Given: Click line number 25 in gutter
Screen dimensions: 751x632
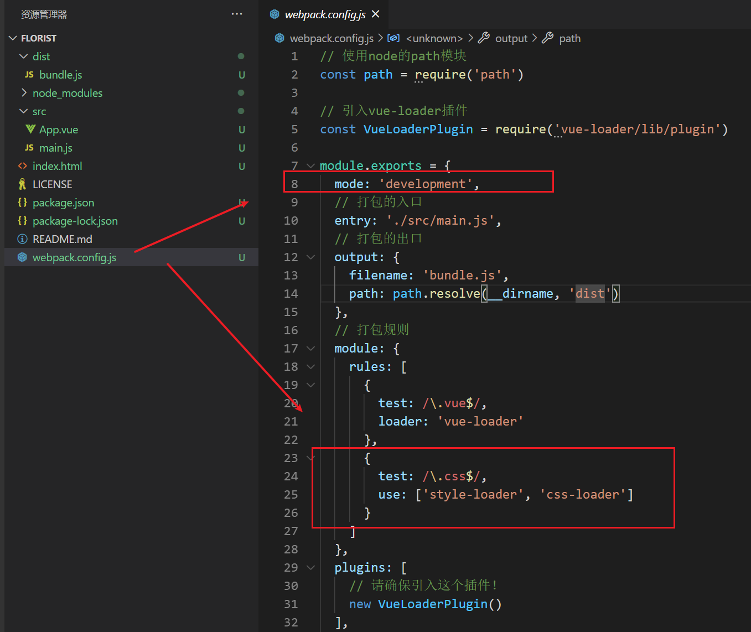Looking at the screenshot, I should (291, 494).
